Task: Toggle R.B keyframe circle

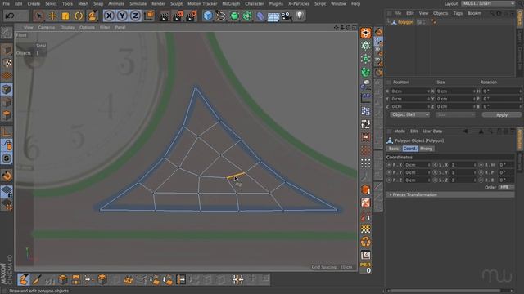Action: [x=481, y=180]
